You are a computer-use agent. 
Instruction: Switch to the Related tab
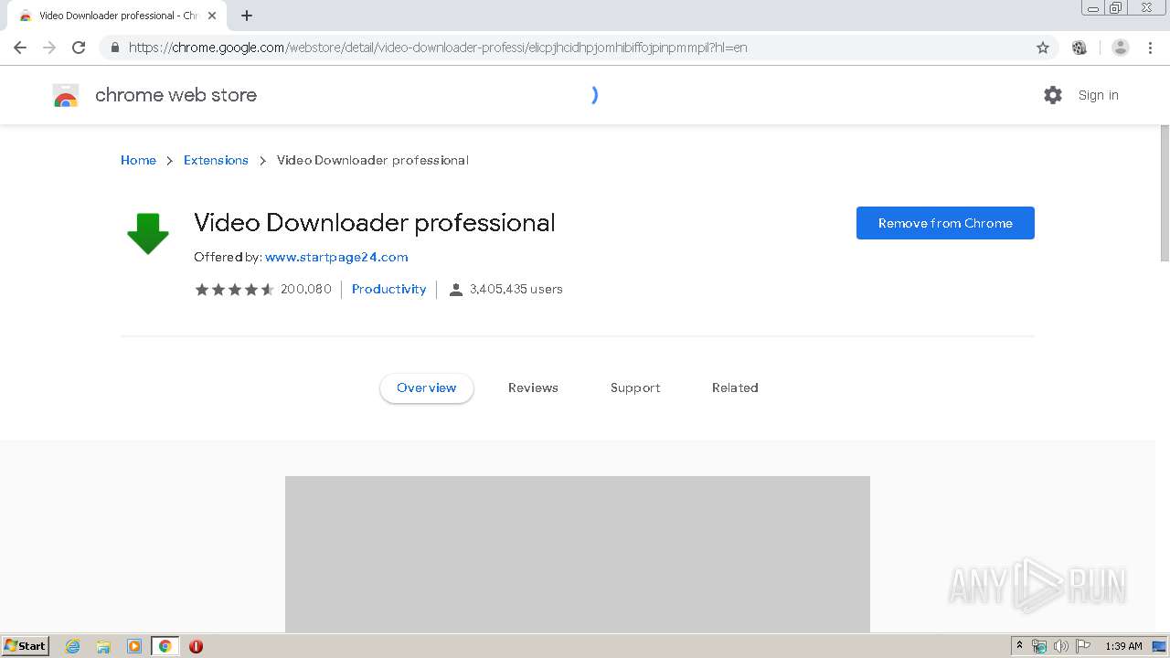coord(735,387)
